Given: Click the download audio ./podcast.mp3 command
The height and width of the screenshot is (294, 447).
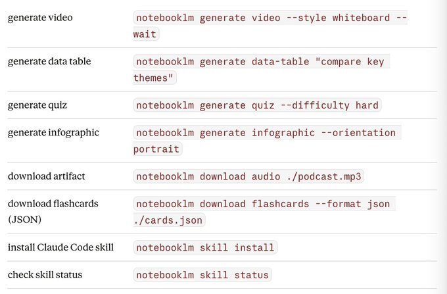Looking at the screenshot, I should pos(249,177).
